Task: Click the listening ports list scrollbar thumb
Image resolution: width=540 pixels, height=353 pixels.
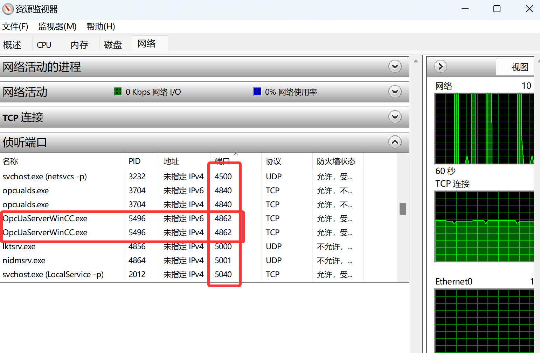Action: coord(403,209)
